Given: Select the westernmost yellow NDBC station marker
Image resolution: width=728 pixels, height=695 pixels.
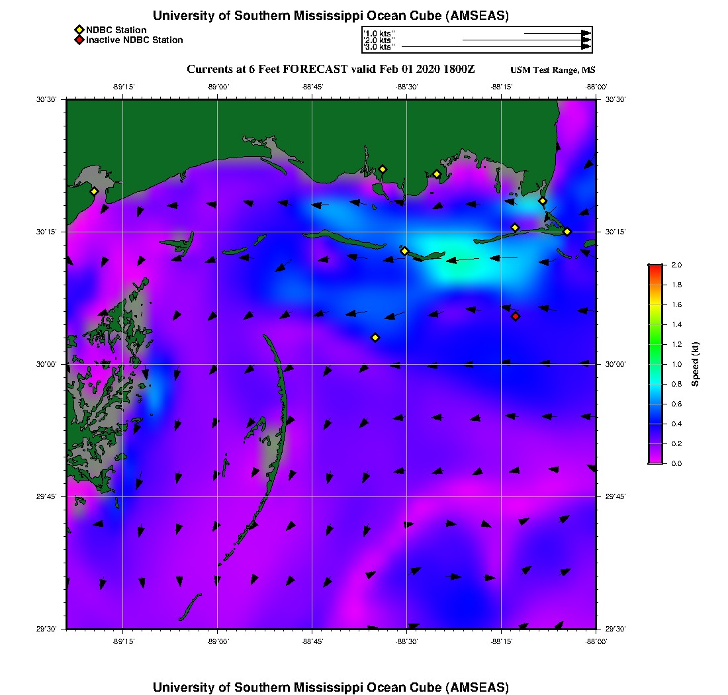Looking at the screenshot, I should [x=94, y=191].
